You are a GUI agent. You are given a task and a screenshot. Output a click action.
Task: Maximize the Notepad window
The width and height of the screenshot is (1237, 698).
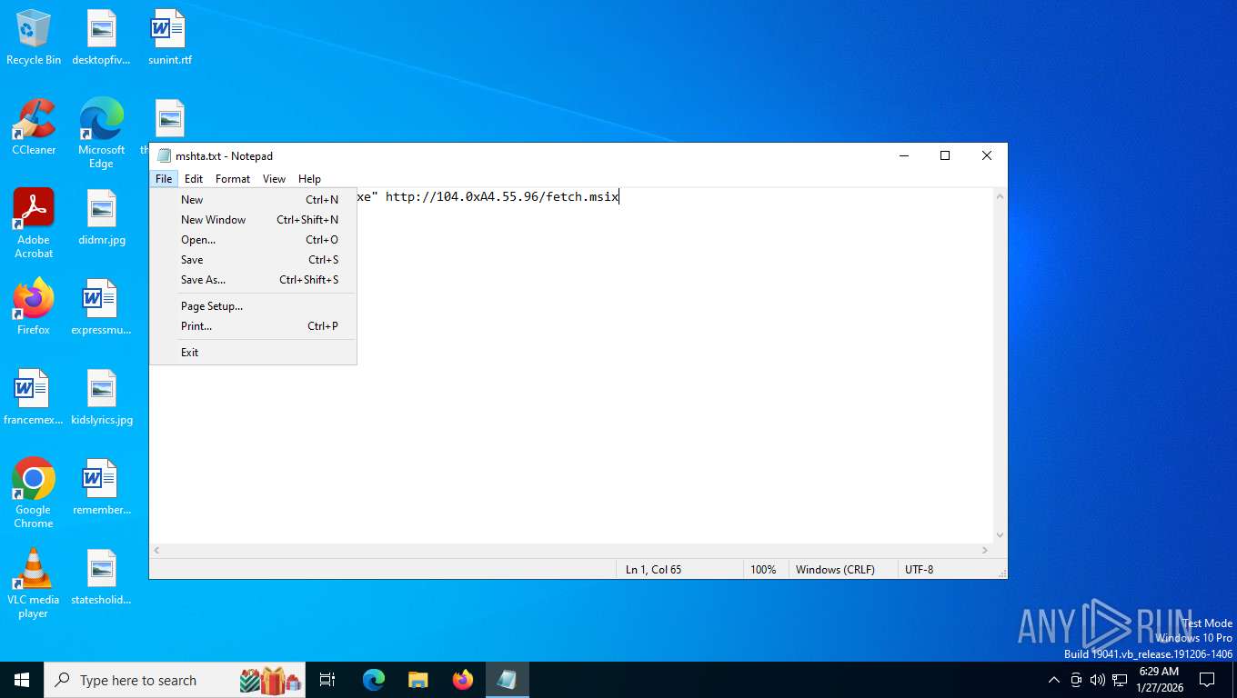[x=945, y=155]
